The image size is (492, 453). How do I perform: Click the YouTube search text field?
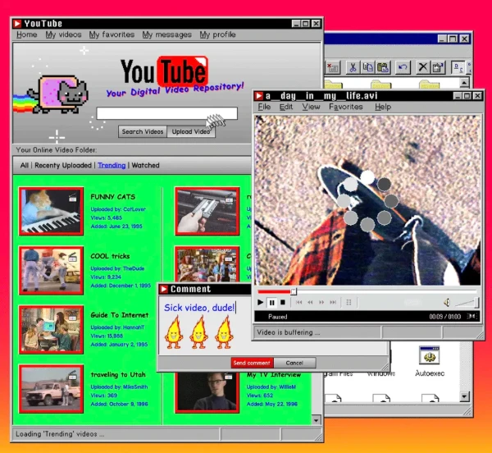(x=167, y=113)
